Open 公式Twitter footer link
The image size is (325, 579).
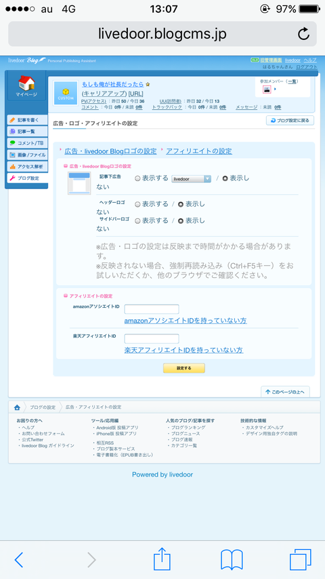pyautogui.click(x=32, y=440)
